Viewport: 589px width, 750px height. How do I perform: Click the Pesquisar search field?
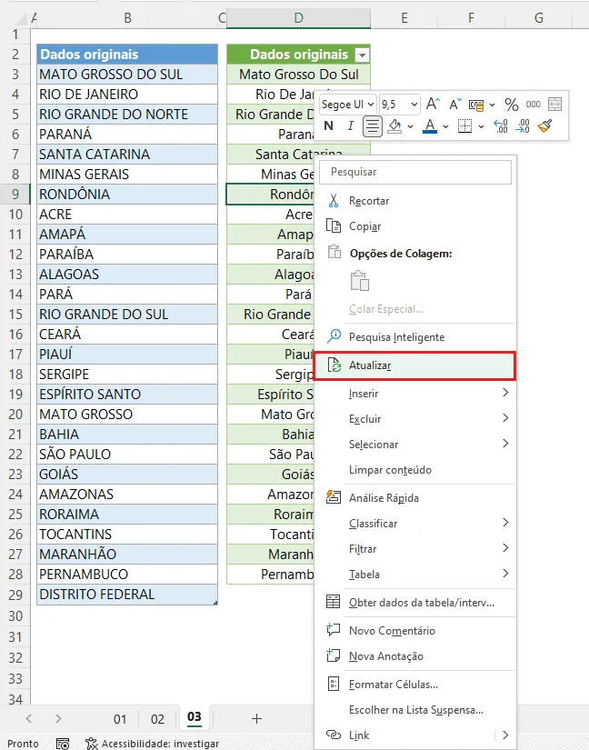[415, 172]
